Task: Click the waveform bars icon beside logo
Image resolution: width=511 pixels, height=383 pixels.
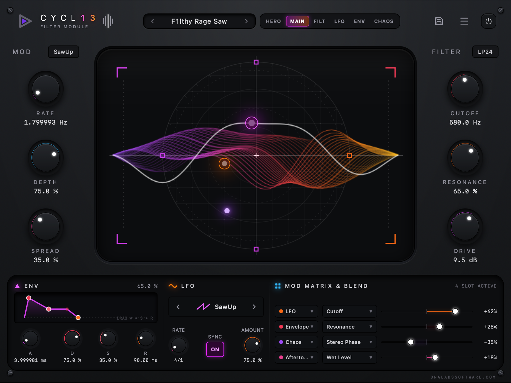Action: click(108, 21)
